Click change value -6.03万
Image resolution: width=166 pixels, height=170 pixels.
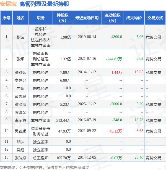(x=116, y=158)
